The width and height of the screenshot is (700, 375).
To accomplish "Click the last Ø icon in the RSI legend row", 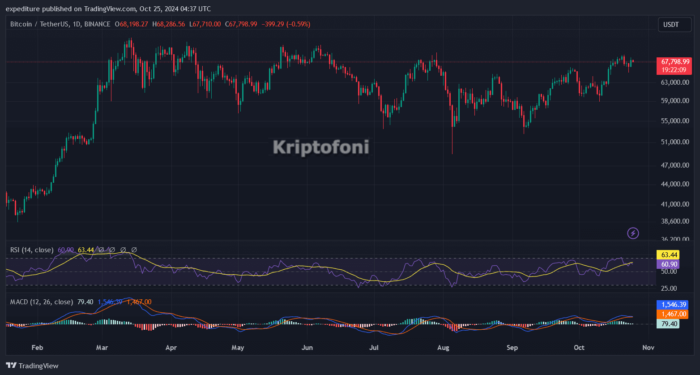I will coord(134,250).
